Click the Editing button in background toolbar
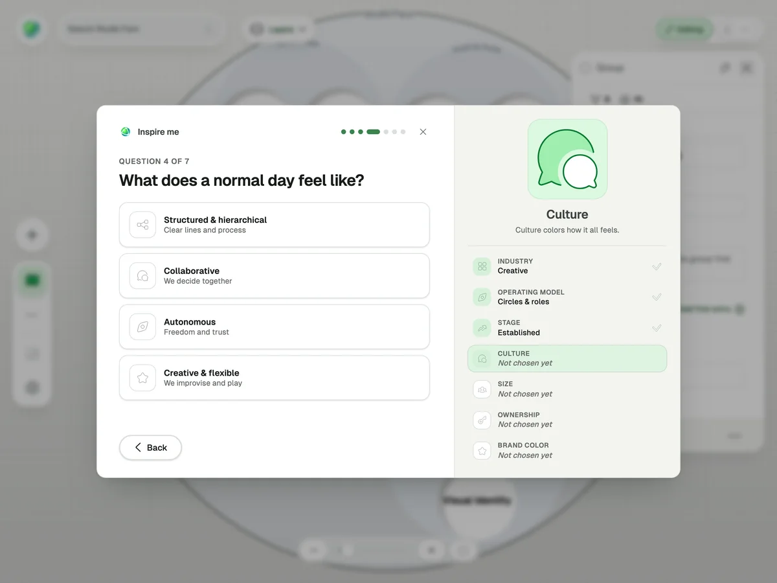 tap(684, 29)
